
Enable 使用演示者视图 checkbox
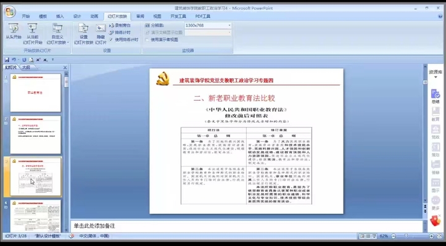(147, 40)
